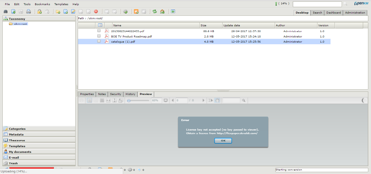This screenshot has width=371, height=174.
Task: Click the red delete toolbar icon
Action: click(96, 11)
